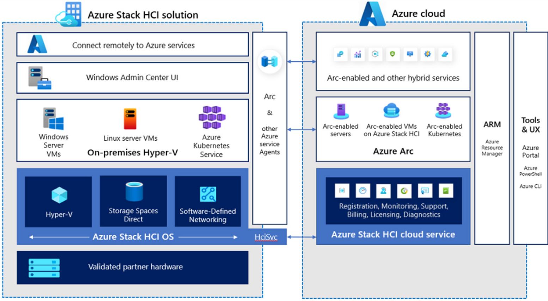The width and height of the screenshot is (548, 301).
Task: Click 'Connect remotely to Azure services' text
Action: tap(133, 45)
